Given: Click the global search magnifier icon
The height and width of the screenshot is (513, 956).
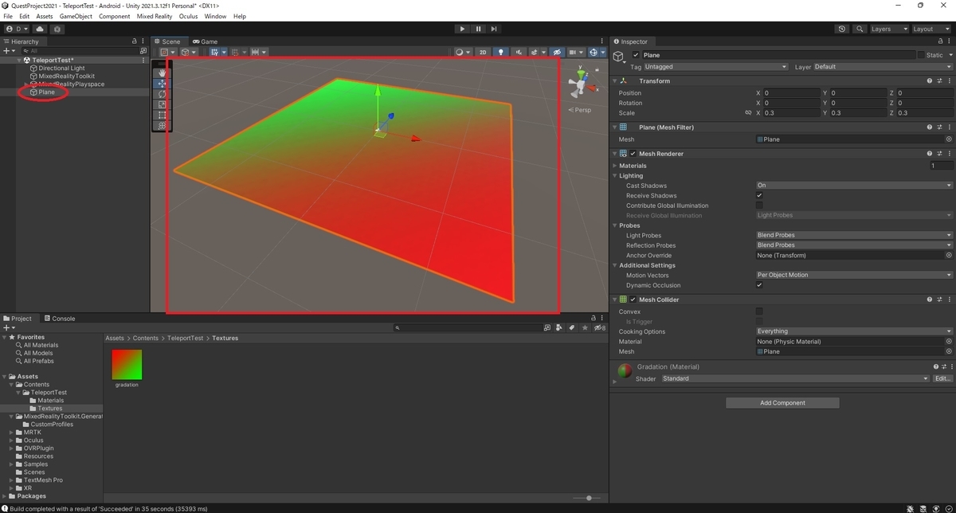Looking at the screenshot, I should point(860,29).
